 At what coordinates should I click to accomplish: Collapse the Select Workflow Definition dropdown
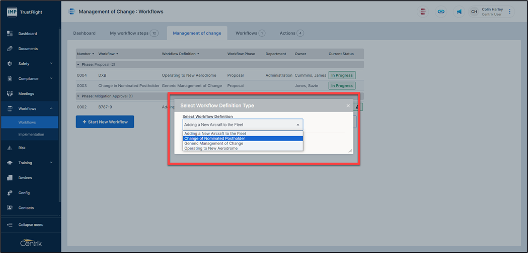click(297, 125)
